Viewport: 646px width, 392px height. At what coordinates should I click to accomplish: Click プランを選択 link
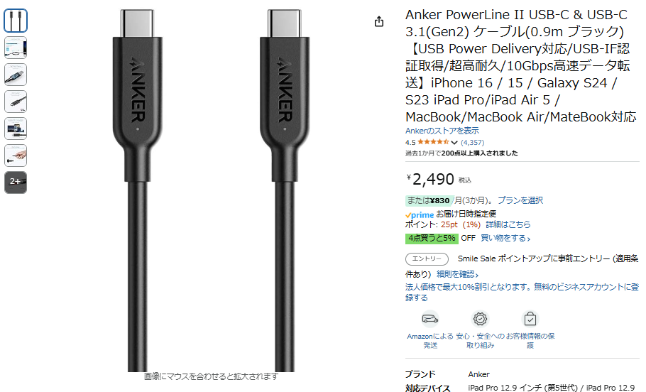tap(520, 200)
